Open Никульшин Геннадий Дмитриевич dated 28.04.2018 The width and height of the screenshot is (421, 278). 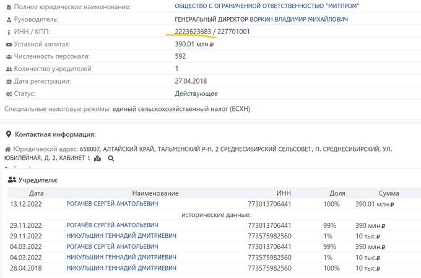(121, 268)
